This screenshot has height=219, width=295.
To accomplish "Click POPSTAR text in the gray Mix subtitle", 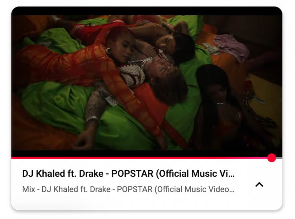I will 135,189.
